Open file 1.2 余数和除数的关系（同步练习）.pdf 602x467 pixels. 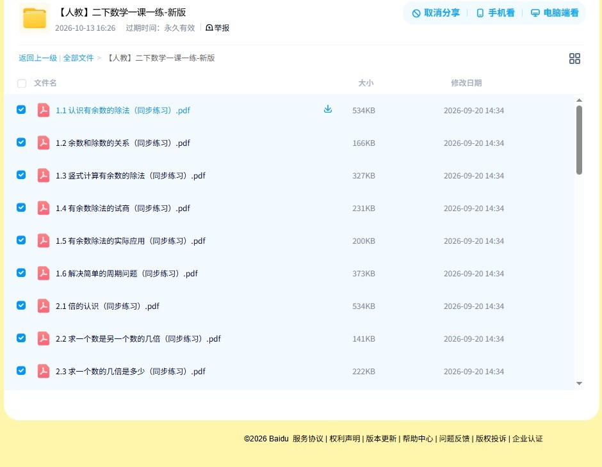click(x=123, y=143)
